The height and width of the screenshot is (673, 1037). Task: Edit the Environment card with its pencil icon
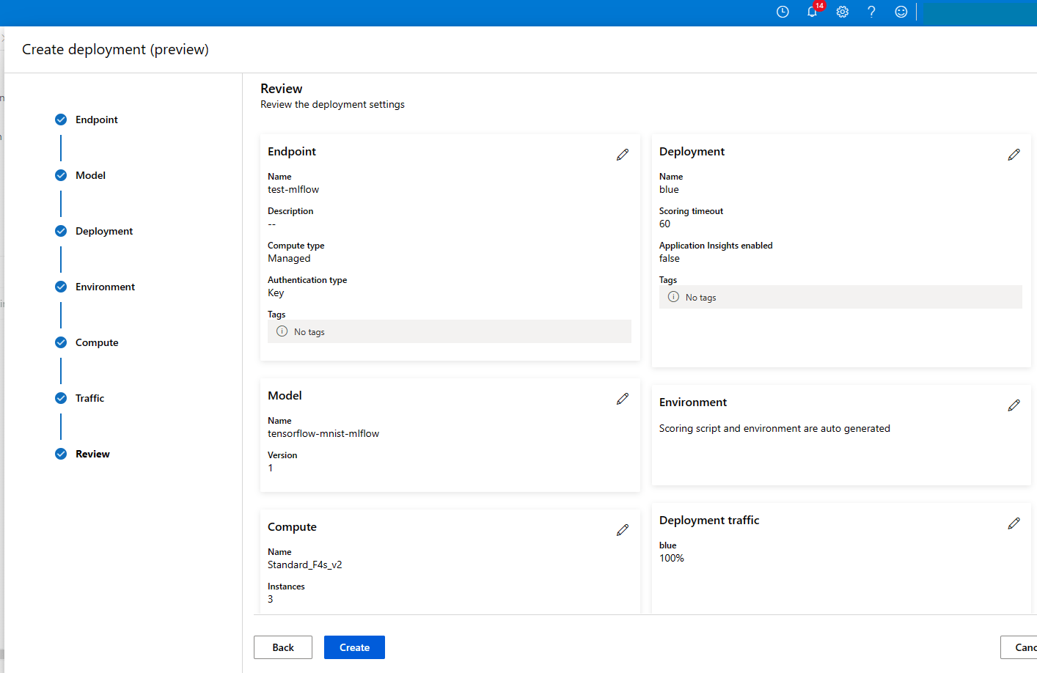click(1014, 405)
